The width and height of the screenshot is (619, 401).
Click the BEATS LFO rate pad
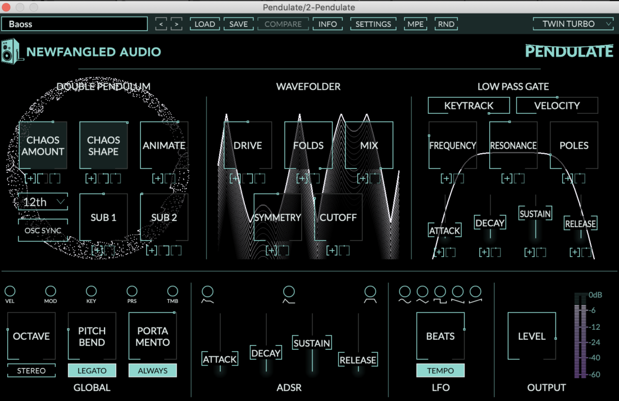pos(440,336)
